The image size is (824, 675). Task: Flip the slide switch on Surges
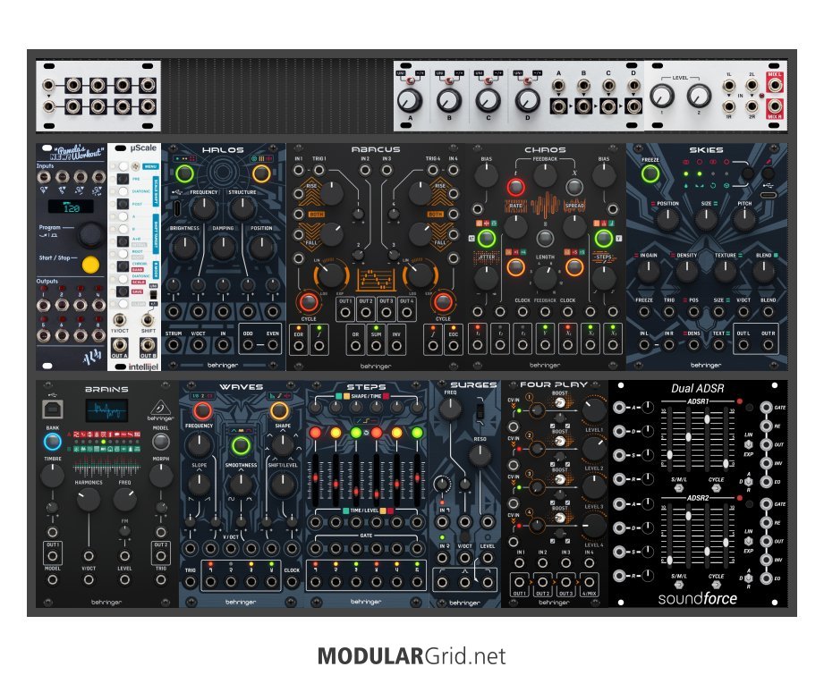coord(480,410)
